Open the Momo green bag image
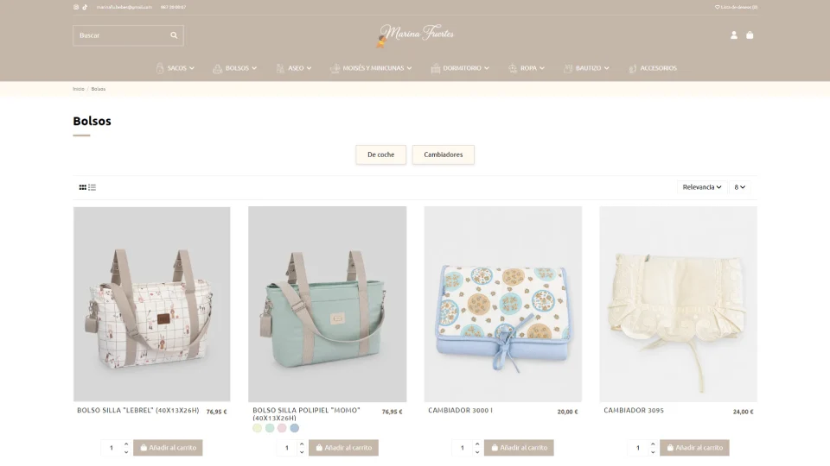The width and height of the screenshot is (830, 466). click(327, 304)
